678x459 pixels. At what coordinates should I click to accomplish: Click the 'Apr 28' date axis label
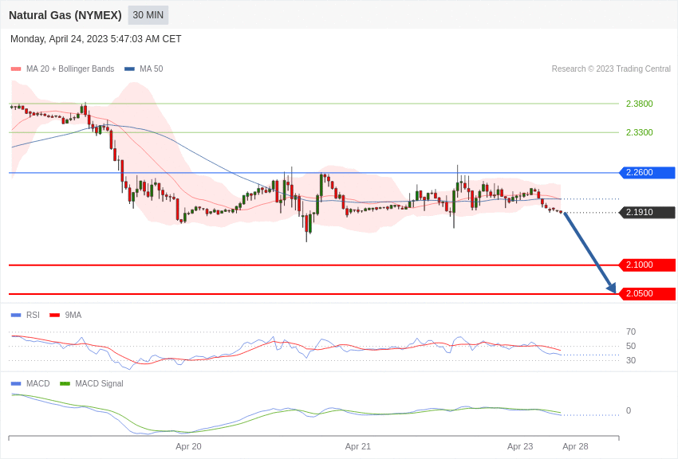click(575, 446)
